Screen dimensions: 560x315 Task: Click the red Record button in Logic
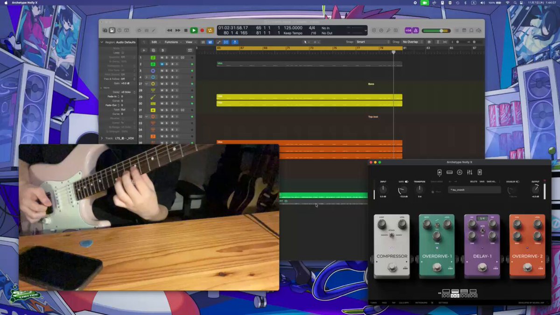[202, 30]
